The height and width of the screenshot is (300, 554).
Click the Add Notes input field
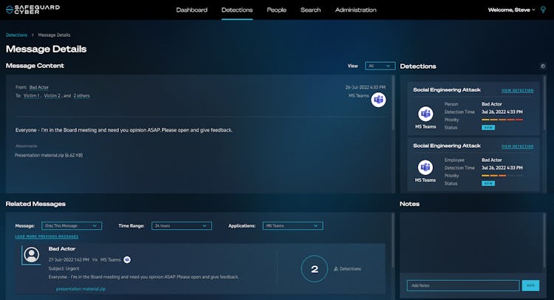click(463, 285)
